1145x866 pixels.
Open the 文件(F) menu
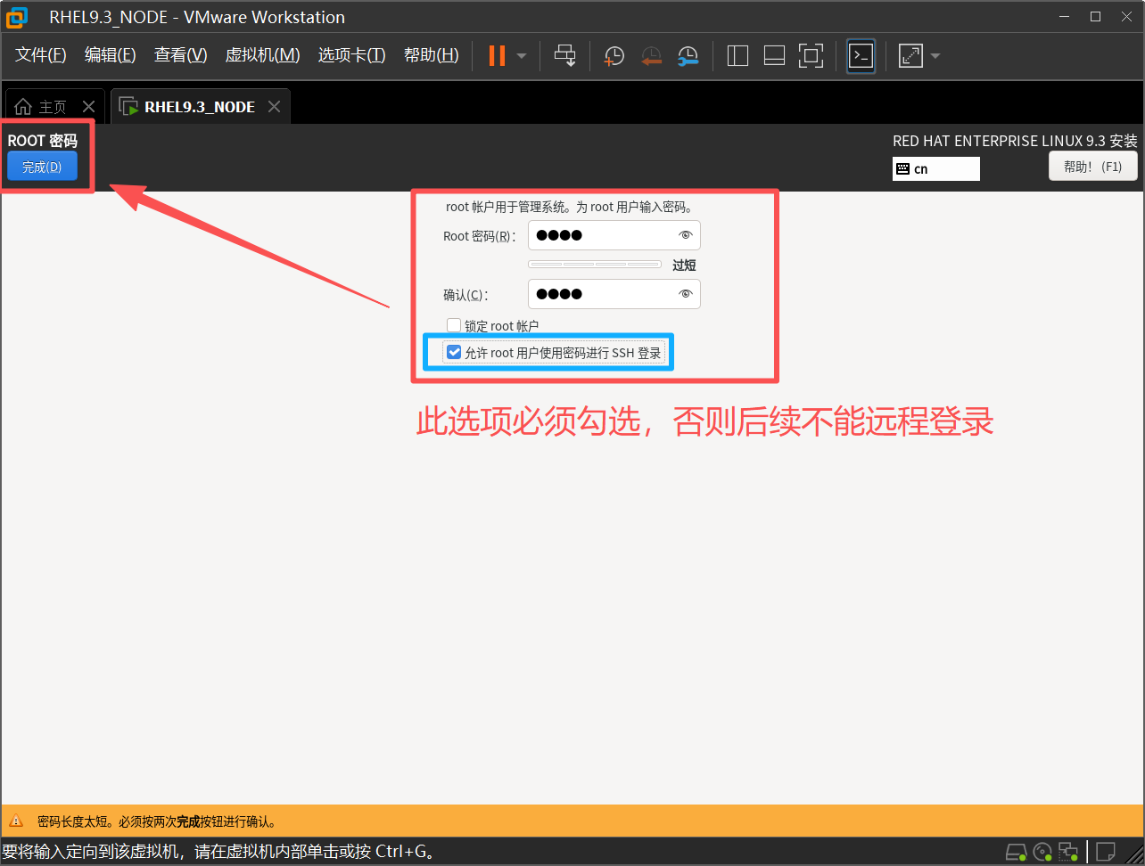tap(41, 55)
